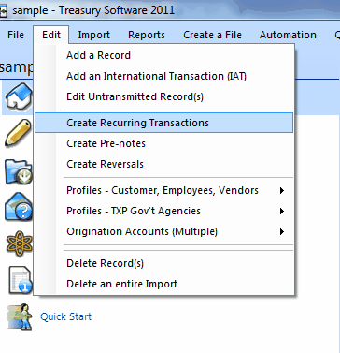The image size is (340, 353).
Task: Open the document info report icon
Action: coord(20,280)
